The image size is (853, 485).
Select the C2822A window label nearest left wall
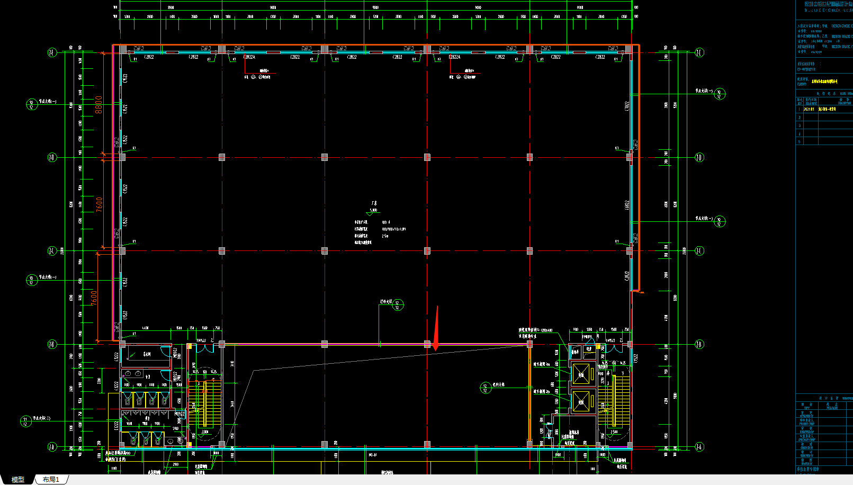pos(249,57)
